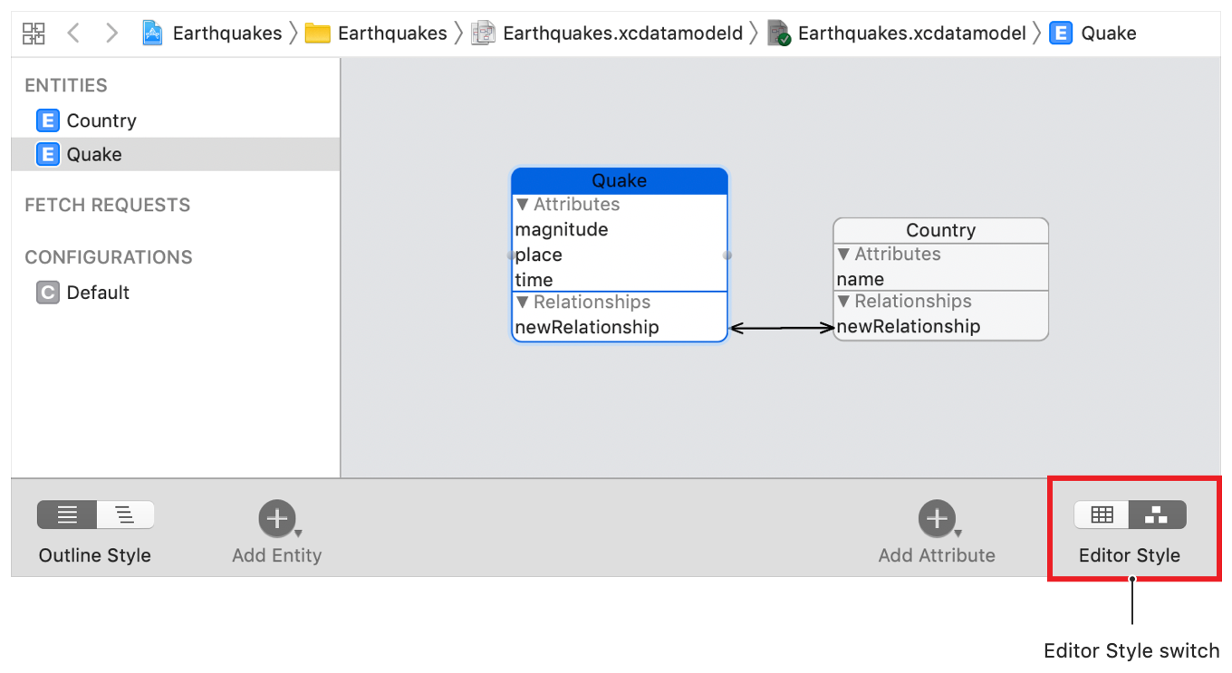This screenshot has height=673, width=1232.
Task: Click the Editor Style label
Action: [1130, 555]
